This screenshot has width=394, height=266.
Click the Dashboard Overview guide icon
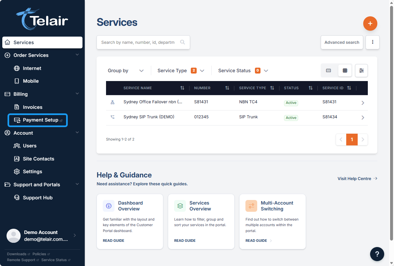click(109, 206)
